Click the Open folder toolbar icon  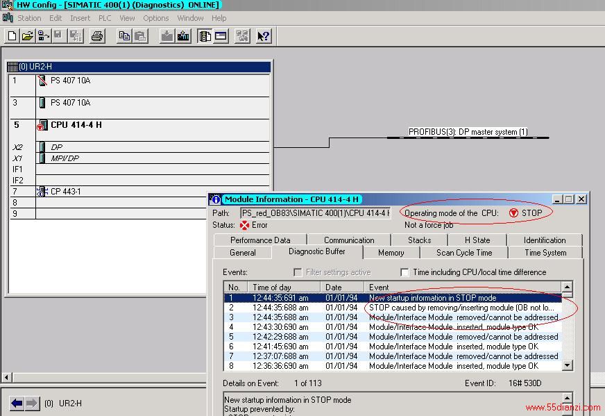27,36
